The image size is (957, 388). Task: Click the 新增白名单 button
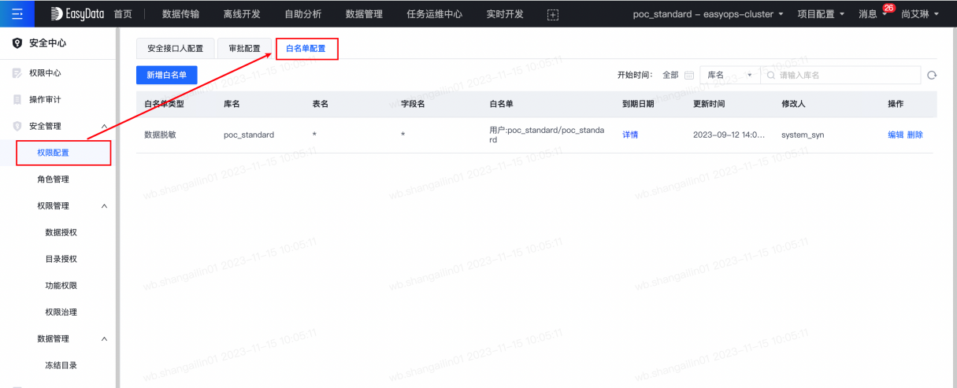point(166,75)
